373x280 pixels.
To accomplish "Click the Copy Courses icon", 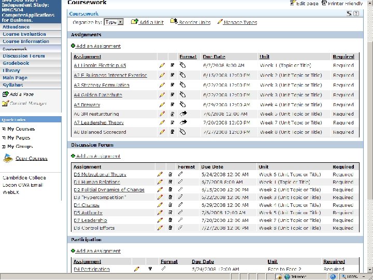I will [x=8, y=158].
